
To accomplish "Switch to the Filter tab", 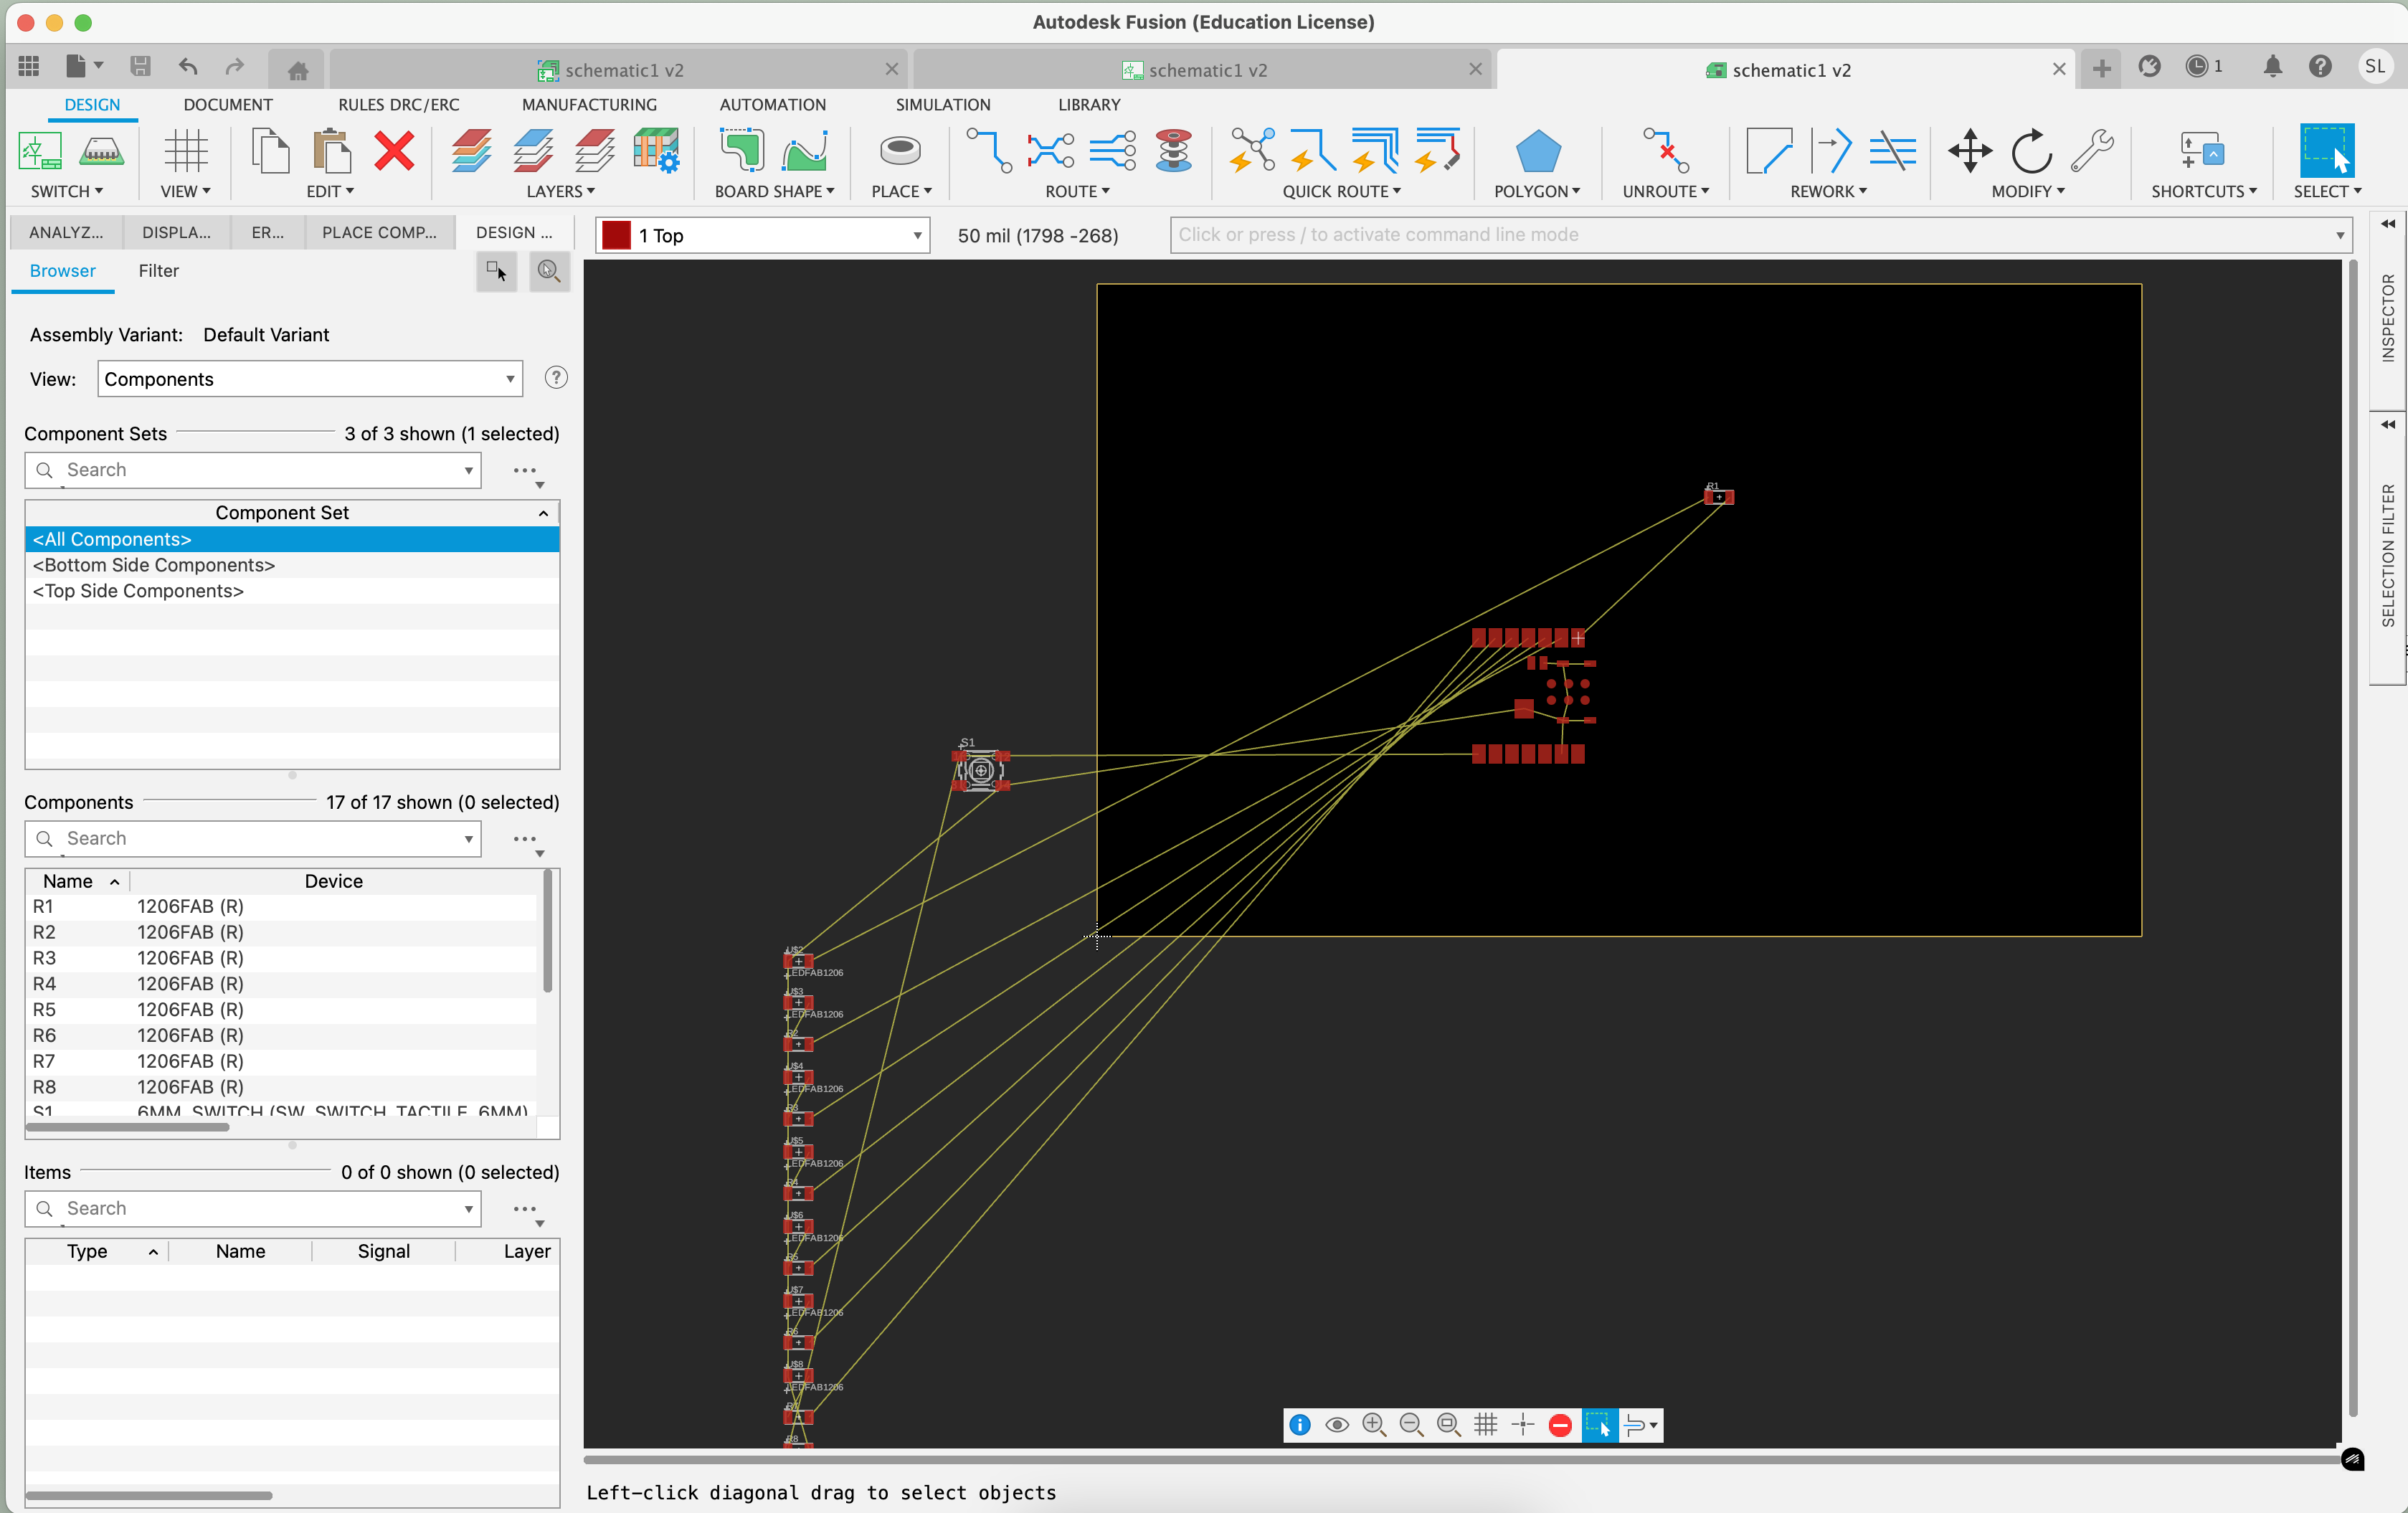I will coord(158,271).
